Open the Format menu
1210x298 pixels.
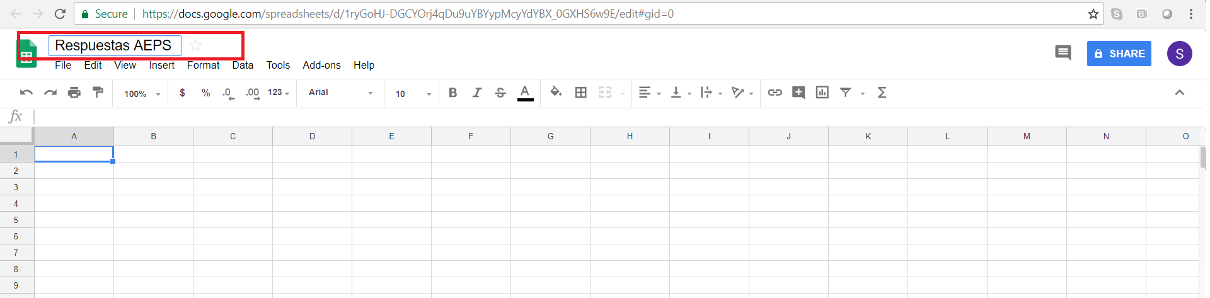(203, 65)
